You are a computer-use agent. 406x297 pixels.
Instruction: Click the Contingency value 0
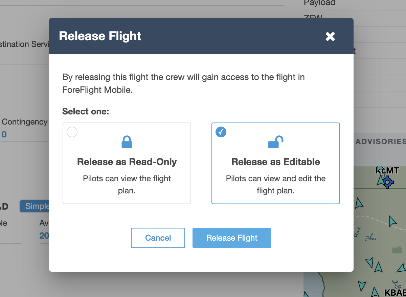[4, 135]
